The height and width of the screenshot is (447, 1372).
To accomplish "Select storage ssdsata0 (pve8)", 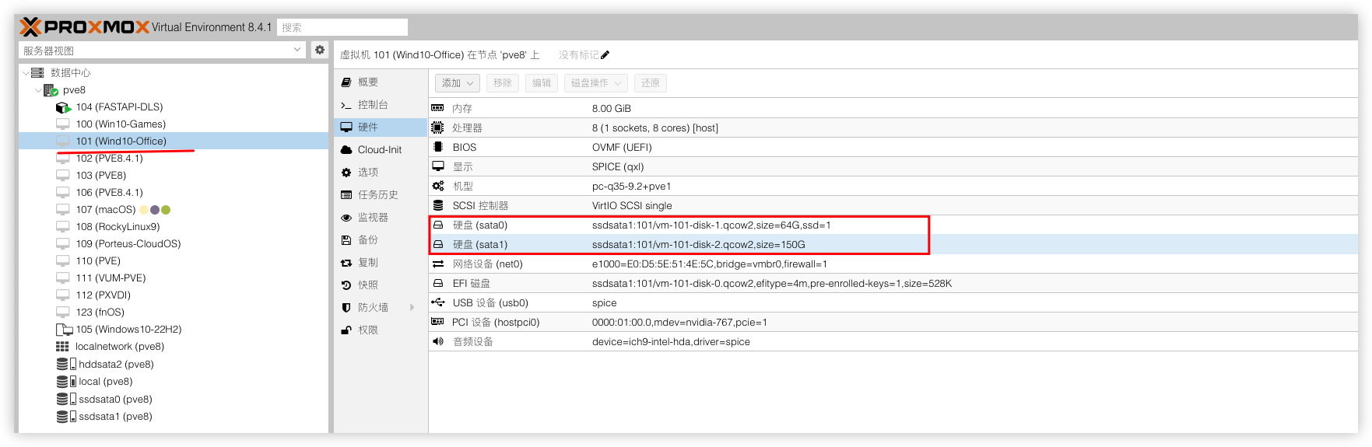I will tap(115, 400).
